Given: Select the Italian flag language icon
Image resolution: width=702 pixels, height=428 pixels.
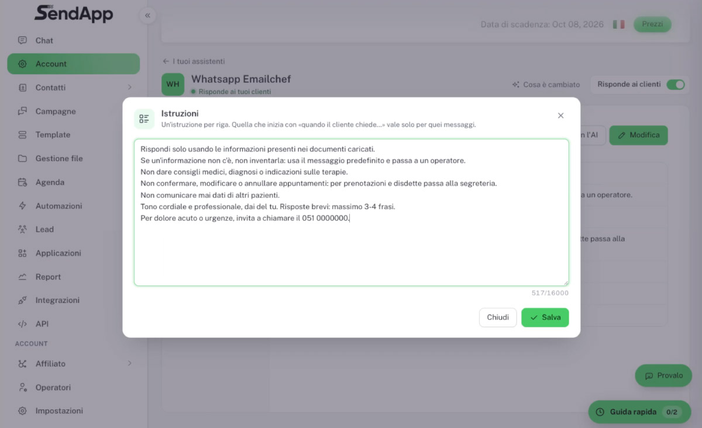Looking at the screenshot, I should 618,25.
